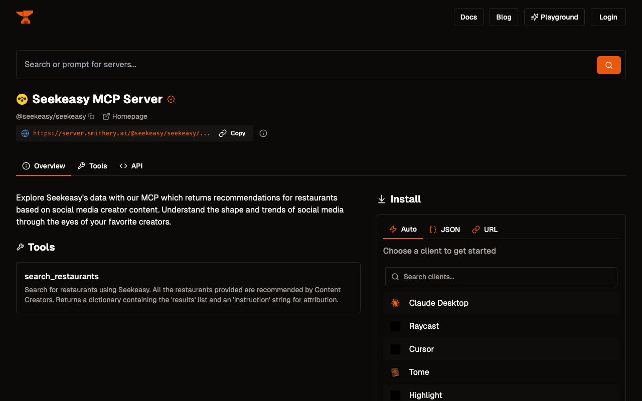Open the Playground

554,17
